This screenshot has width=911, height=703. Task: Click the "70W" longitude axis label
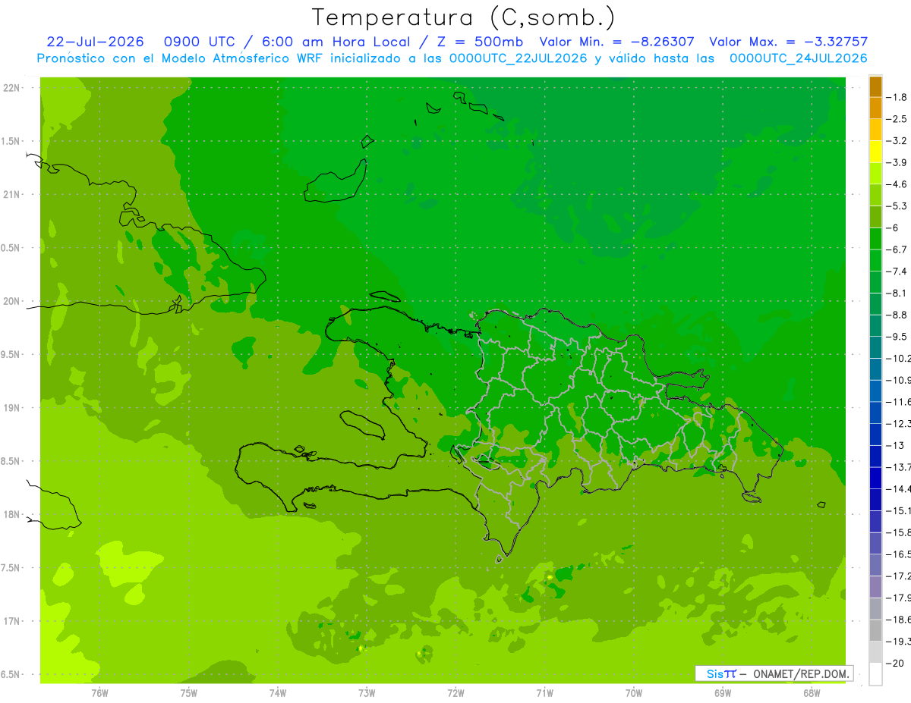pyautogui.click(x=634, y=693)
